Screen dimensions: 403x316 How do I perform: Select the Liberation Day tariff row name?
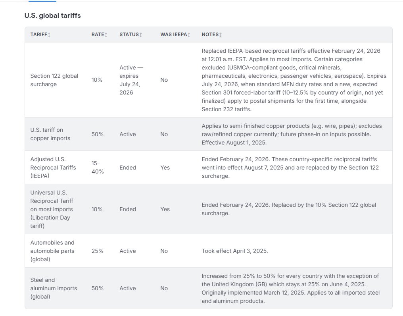[52, 209]
